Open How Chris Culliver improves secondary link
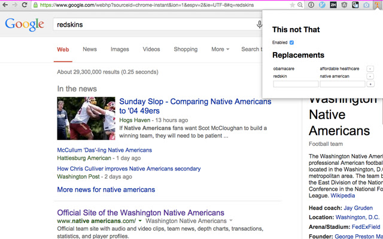 129,168
